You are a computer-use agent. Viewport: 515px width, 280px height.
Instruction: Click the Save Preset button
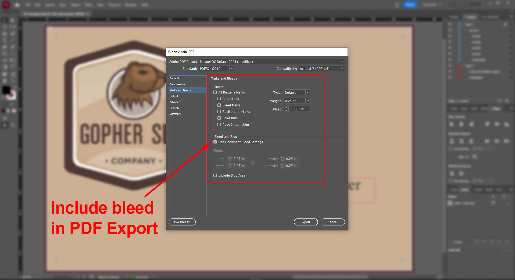point(182,222)
